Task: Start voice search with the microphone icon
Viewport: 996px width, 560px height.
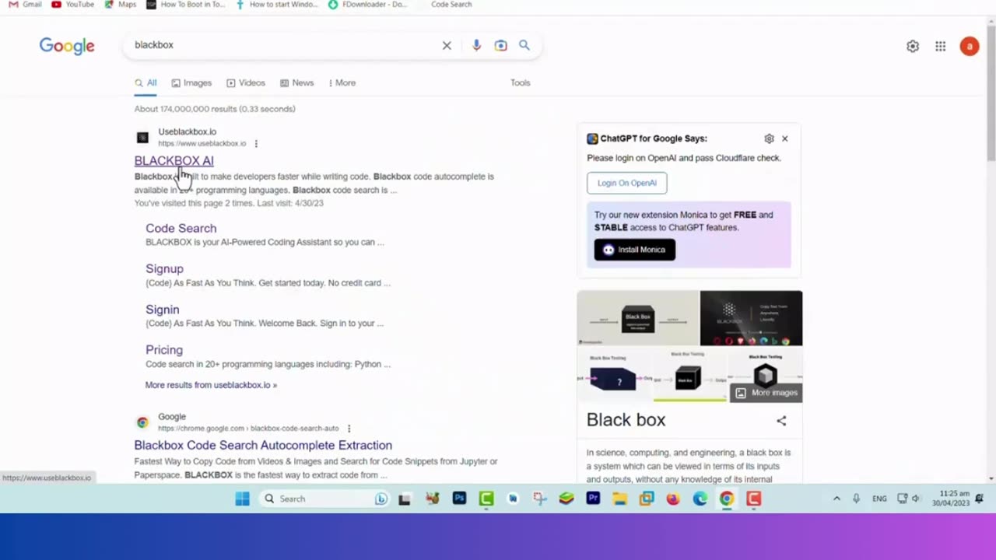Action: [476, 45]
